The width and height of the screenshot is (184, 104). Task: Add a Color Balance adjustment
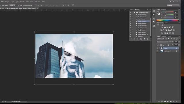click(x=163, y=30)
